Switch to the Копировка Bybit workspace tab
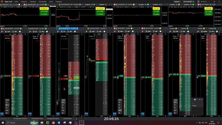This screenshot has height=125, width=222. point(53,119)
